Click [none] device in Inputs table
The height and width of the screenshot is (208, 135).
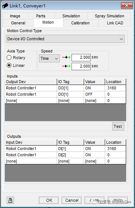(31, 100)
